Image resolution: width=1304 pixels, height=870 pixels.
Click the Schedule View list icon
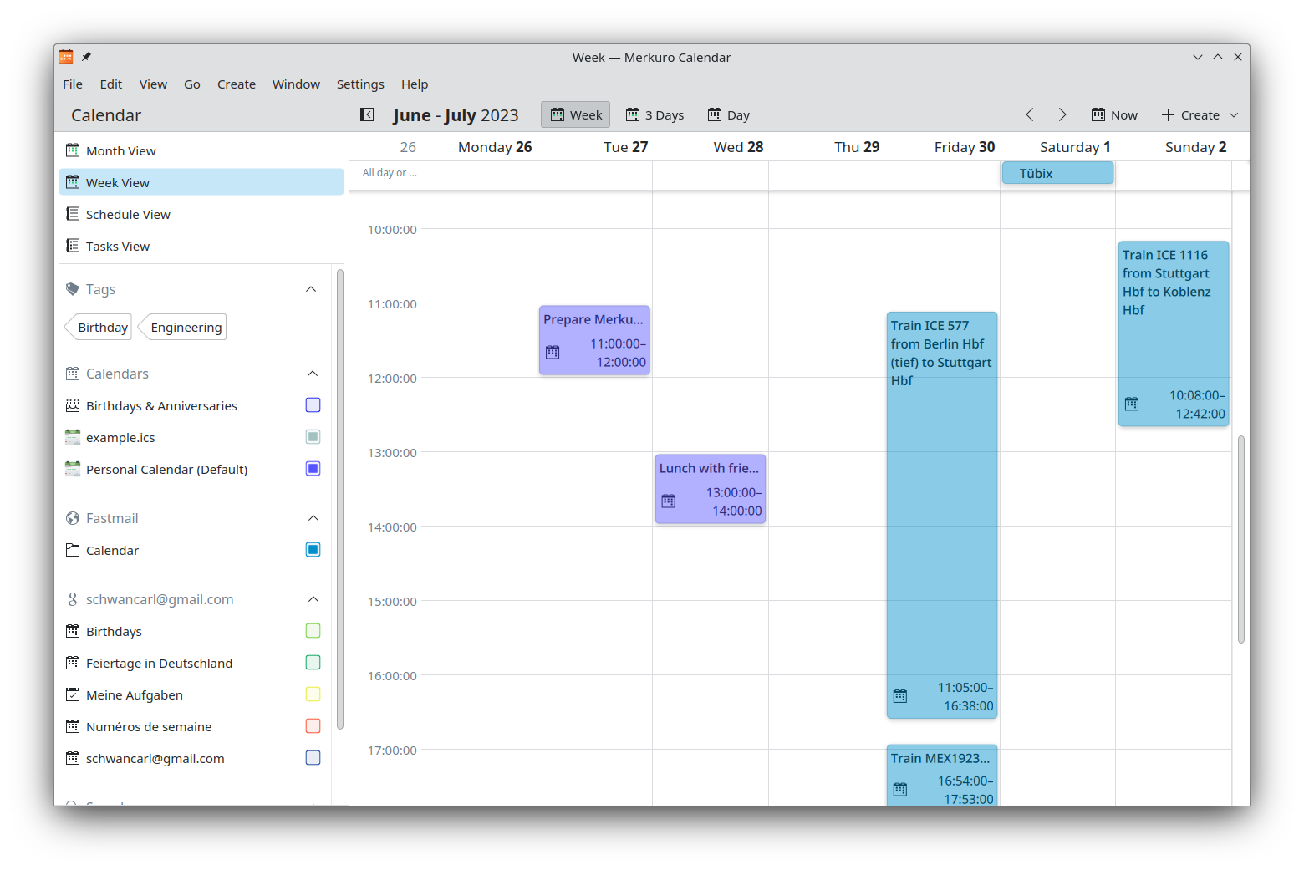(73, 214)
